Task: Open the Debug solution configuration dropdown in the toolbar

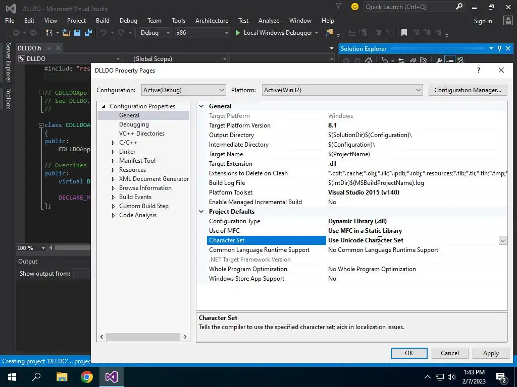Action: coord(154,33)
